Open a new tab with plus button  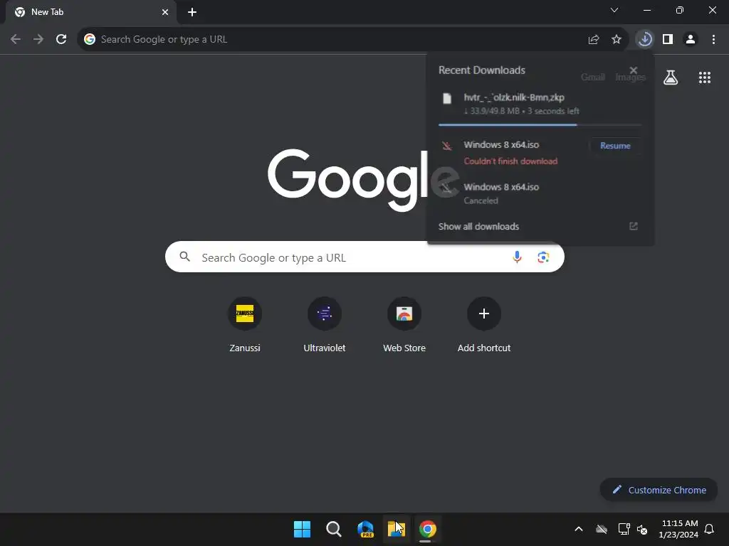click(192, 12)
